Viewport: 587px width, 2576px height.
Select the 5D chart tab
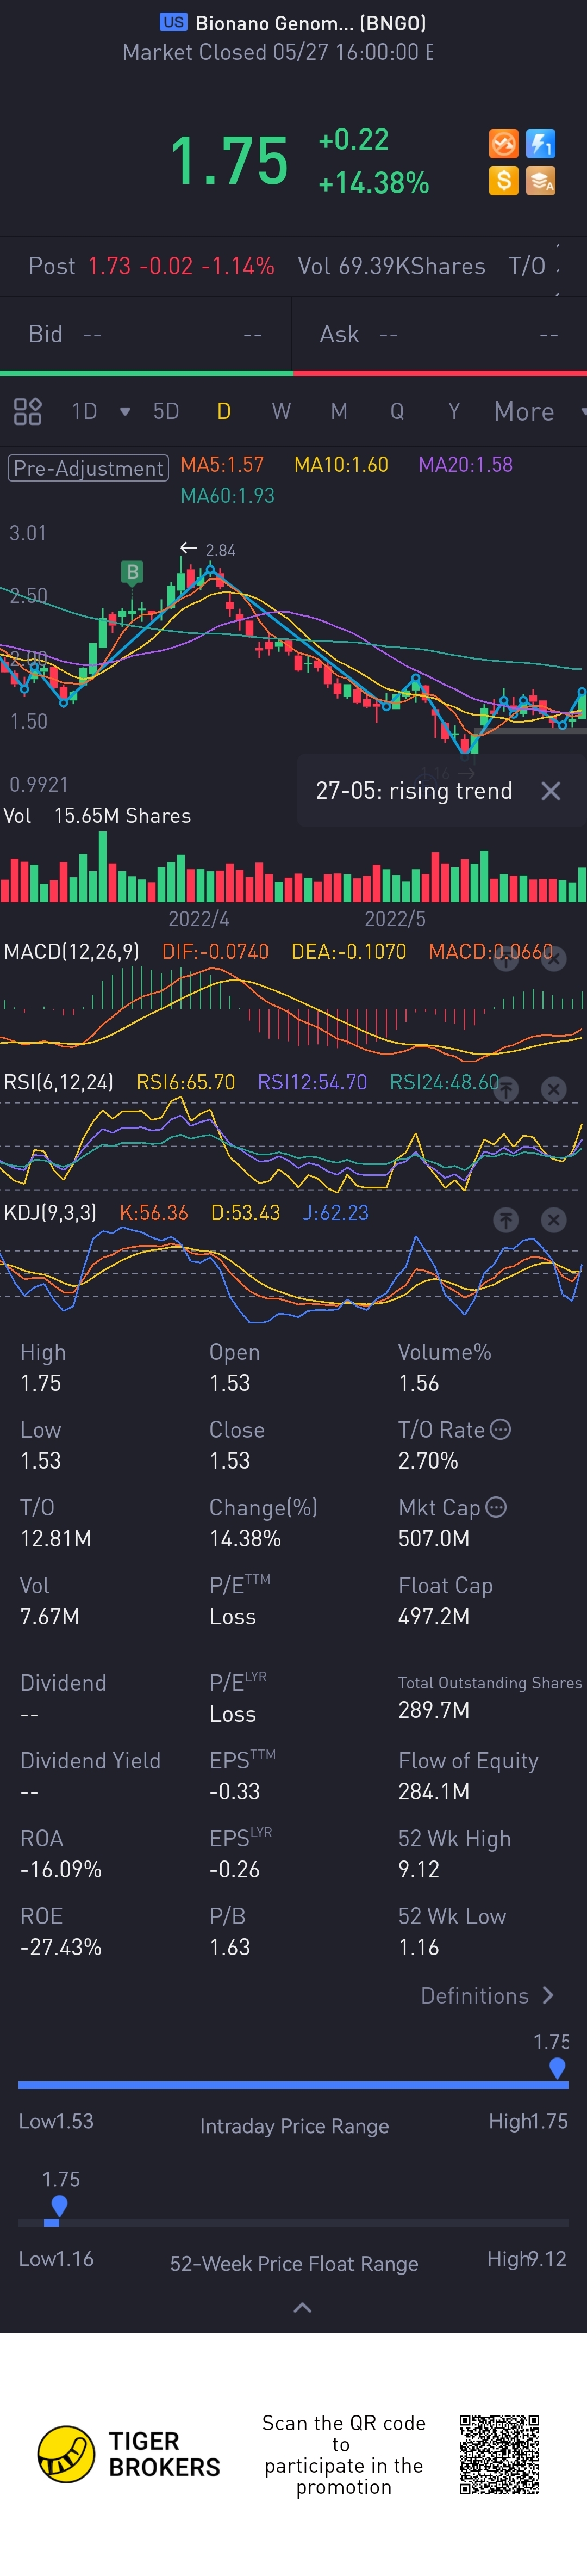[x=166, y=411]
